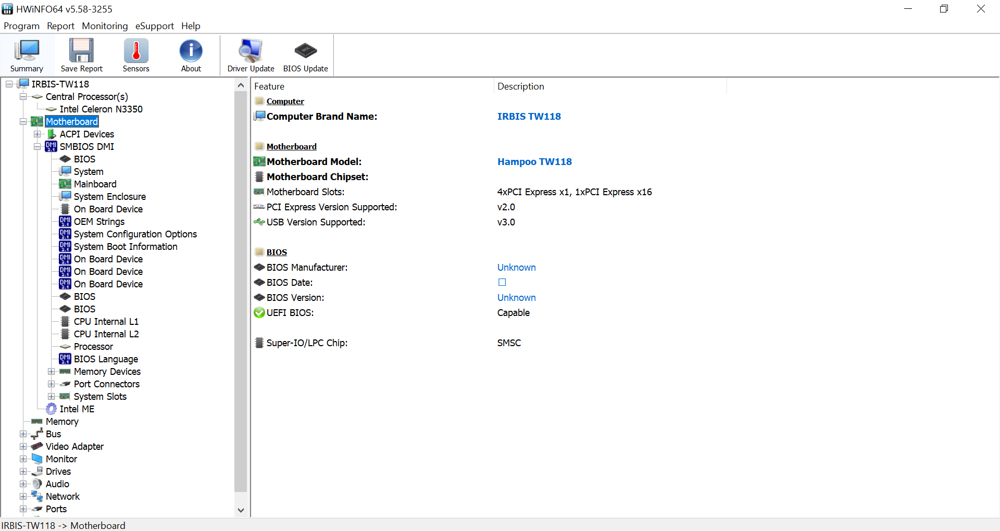
Task: Click the BIOS Language DMI icon
Action: [x=65, y=359]
